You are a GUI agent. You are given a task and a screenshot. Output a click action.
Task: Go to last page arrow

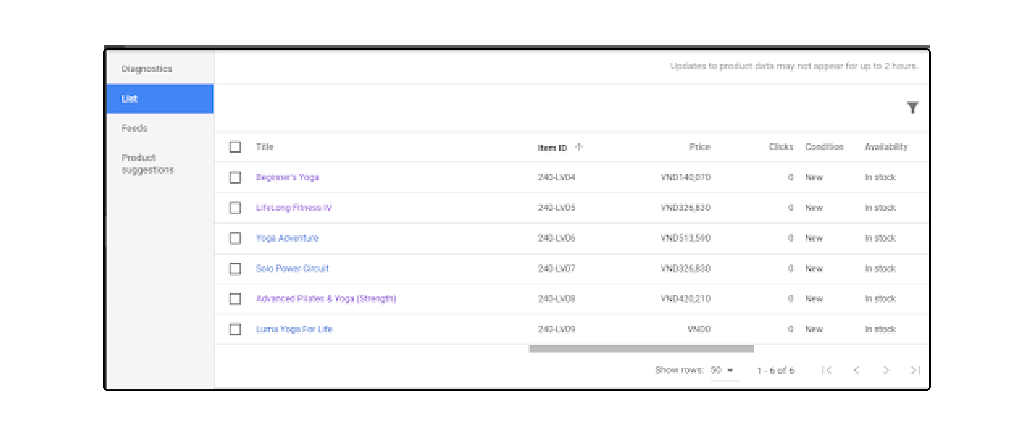pos(915,370)
